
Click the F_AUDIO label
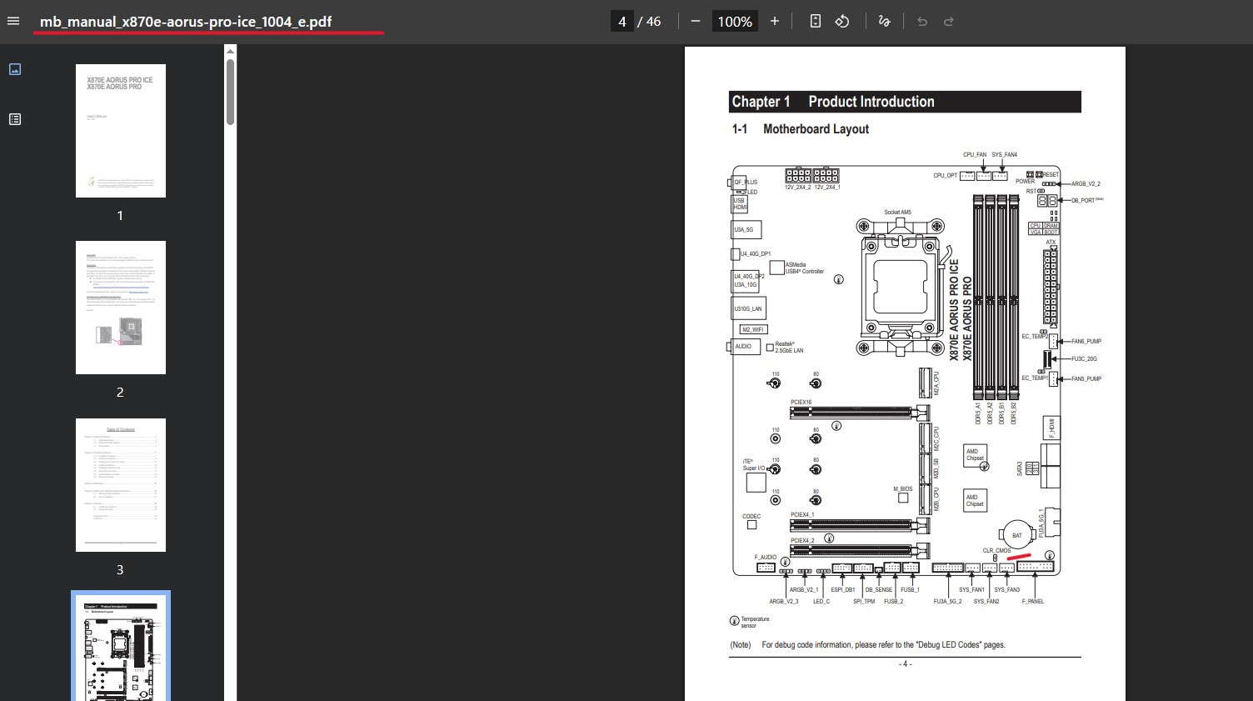[766, 558]
